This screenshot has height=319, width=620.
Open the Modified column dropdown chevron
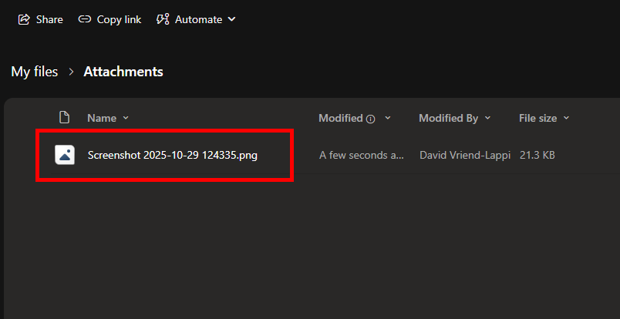point(388,118)
